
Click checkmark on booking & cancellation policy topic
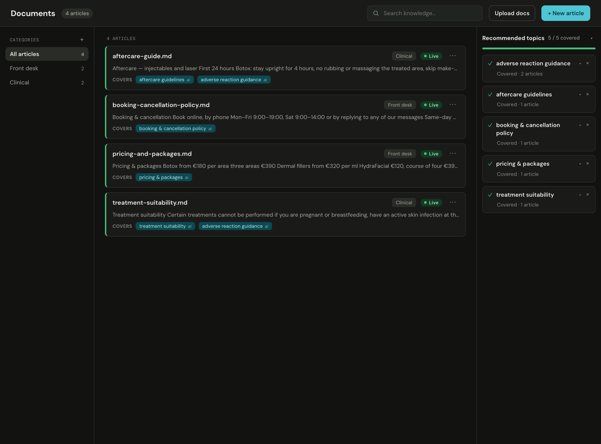point(490,125)
